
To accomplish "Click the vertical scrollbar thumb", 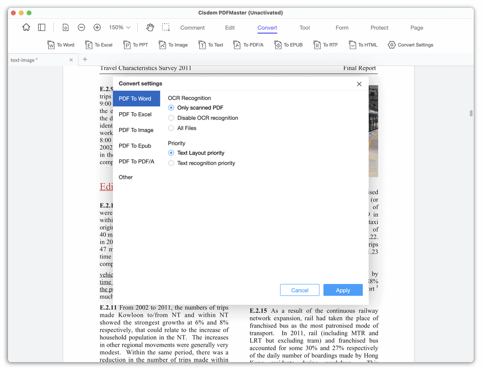I will (x=471, y=113).
